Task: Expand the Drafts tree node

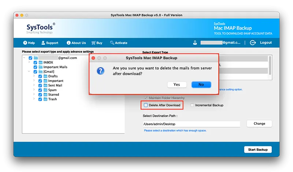Action: (34, 76)
